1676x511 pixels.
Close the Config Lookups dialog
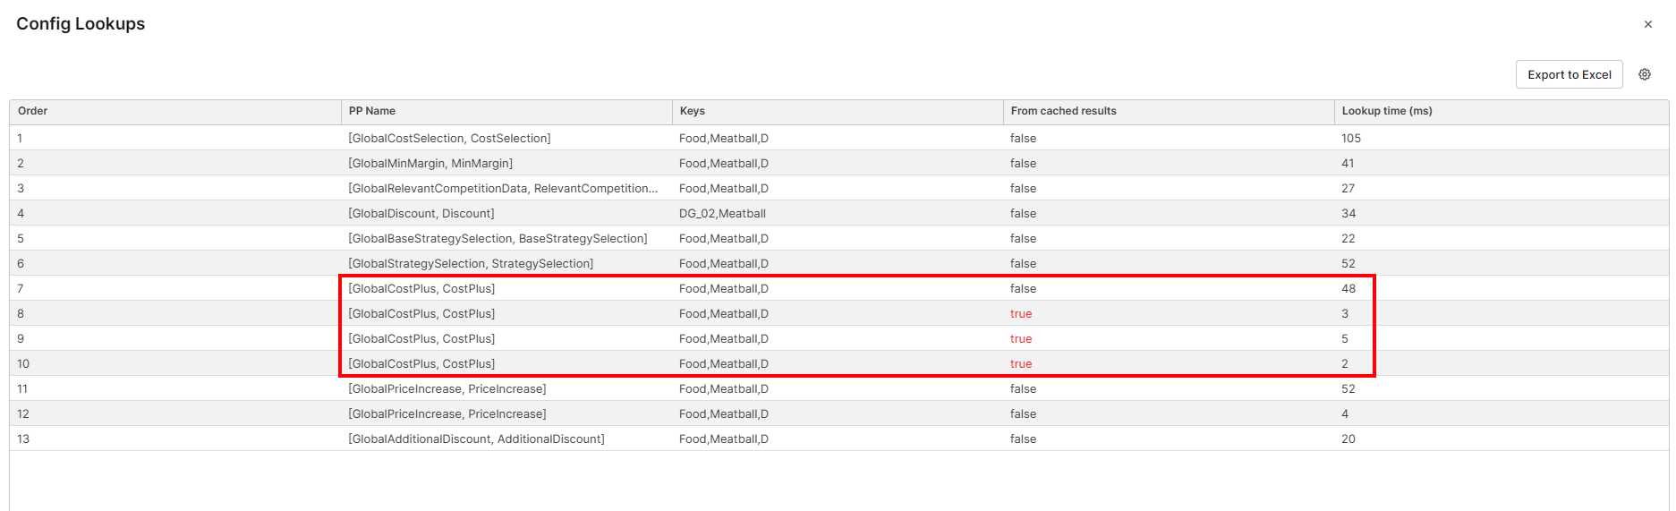pyautogui.click(x=1648, y=24)
